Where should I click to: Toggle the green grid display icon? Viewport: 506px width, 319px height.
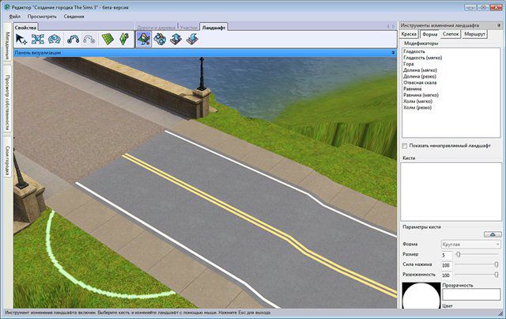tap(108, 39)
